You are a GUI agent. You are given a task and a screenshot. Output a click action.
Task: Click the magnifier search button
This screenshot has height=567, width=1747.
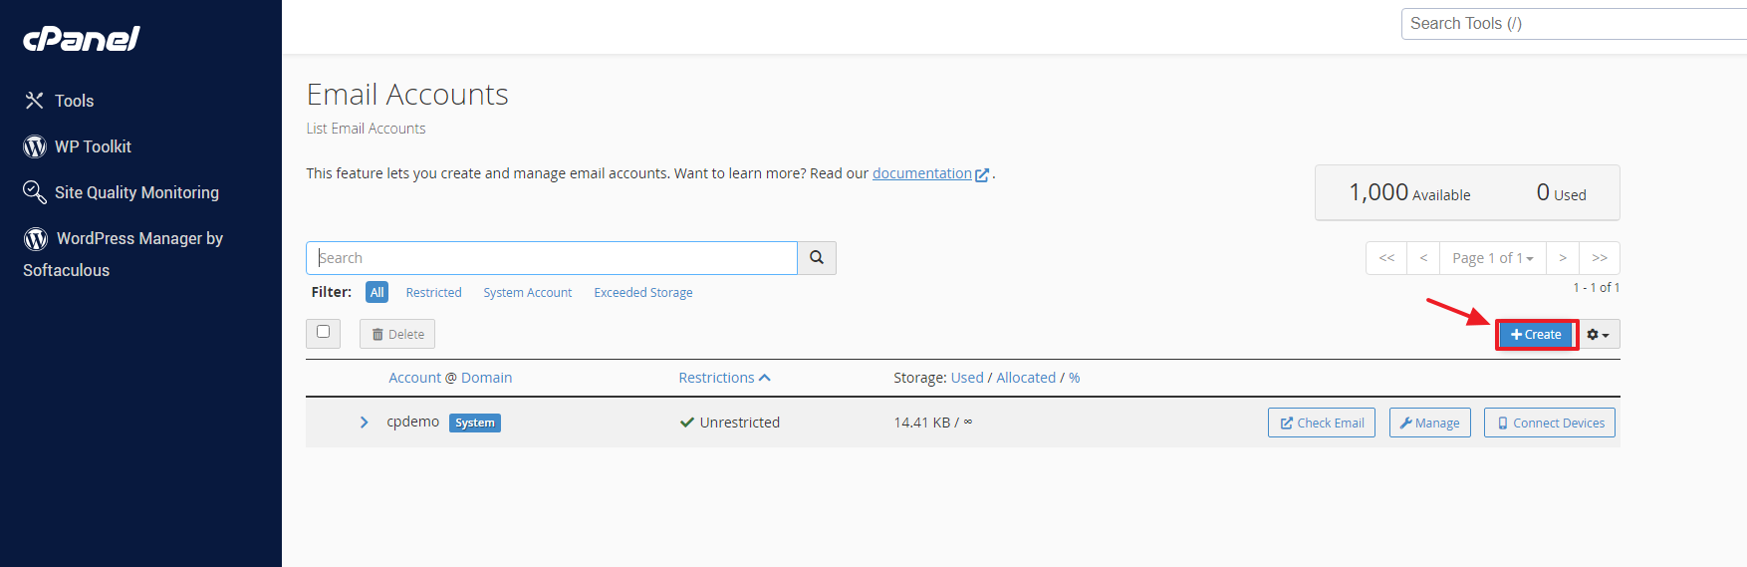(817, 258)
